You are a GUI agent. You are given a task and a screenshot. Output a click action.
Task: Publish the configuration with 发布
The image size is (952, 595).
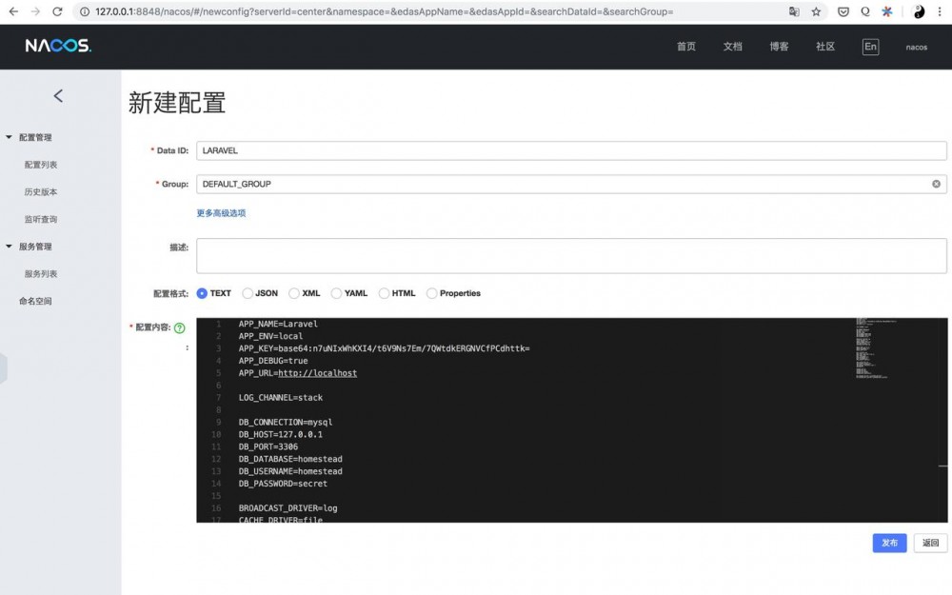(x=889, y=543)
